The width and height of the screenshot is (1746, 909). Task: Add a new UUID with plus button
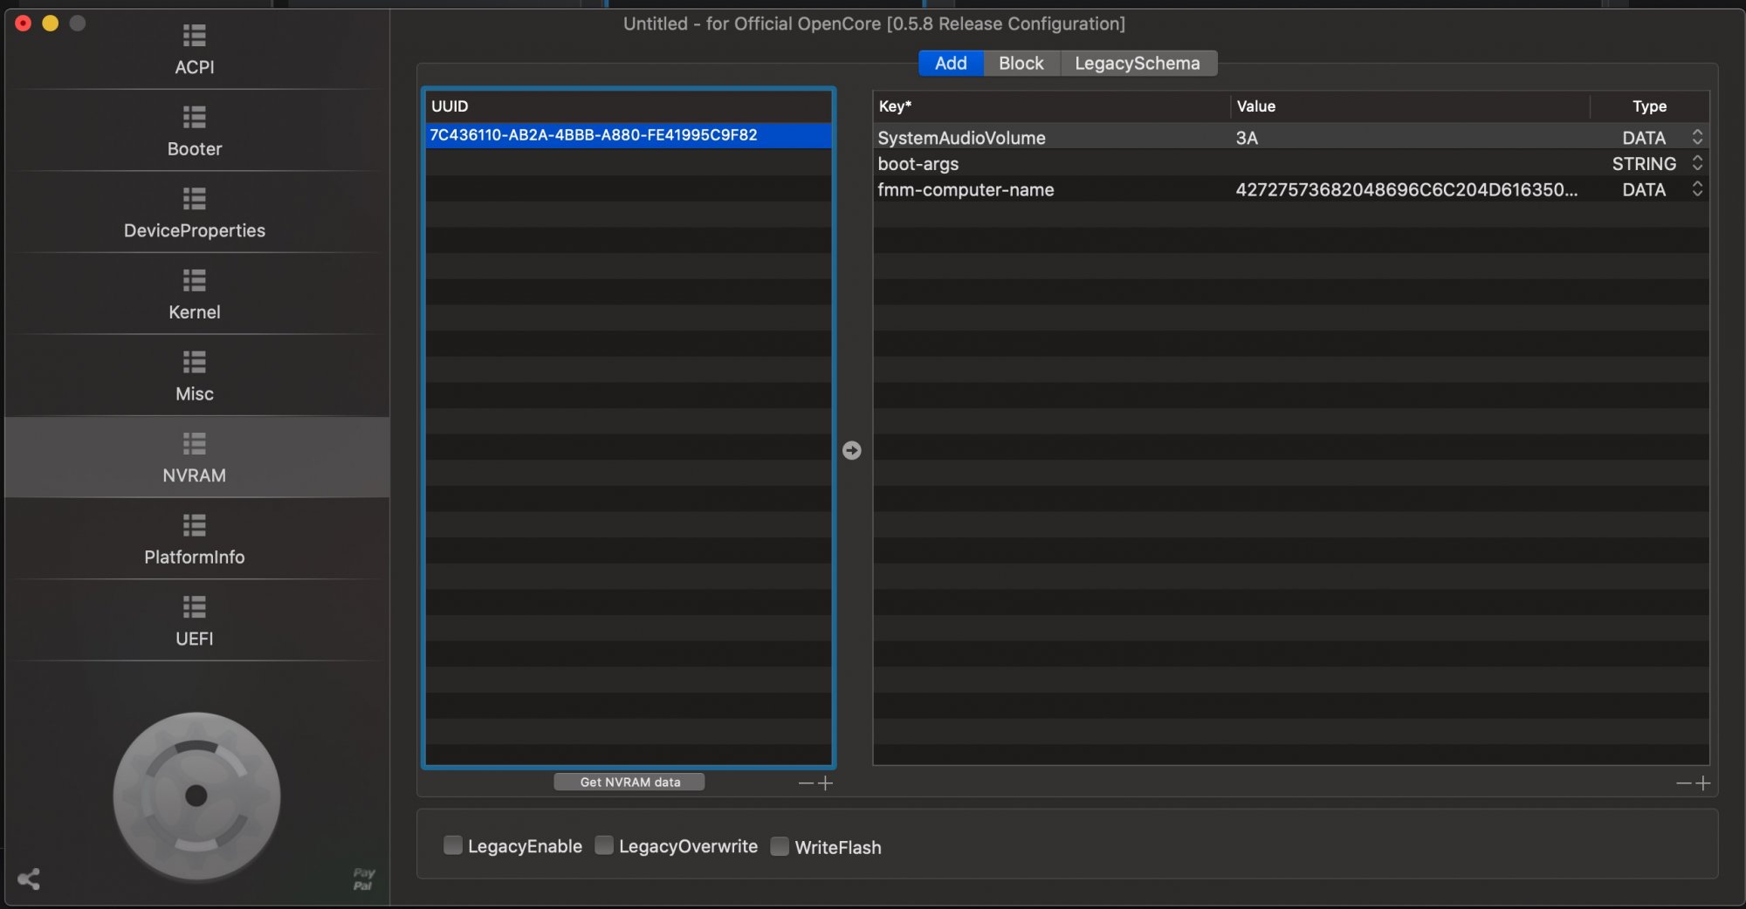[826, 783]
